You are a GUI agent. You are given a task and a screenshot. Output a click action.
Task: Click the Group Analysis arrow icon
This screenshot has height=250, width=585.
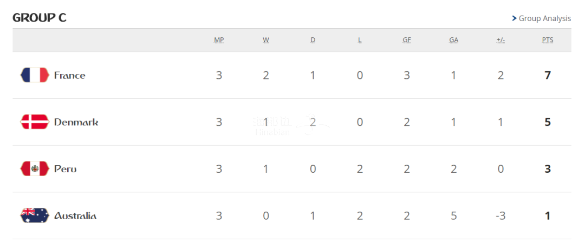[x=514, y=18]
